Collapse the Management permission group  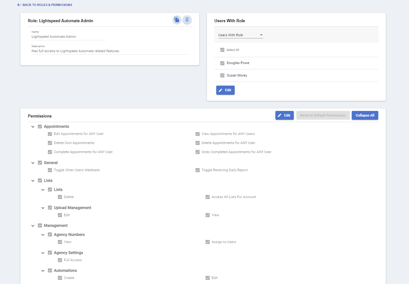33,226
